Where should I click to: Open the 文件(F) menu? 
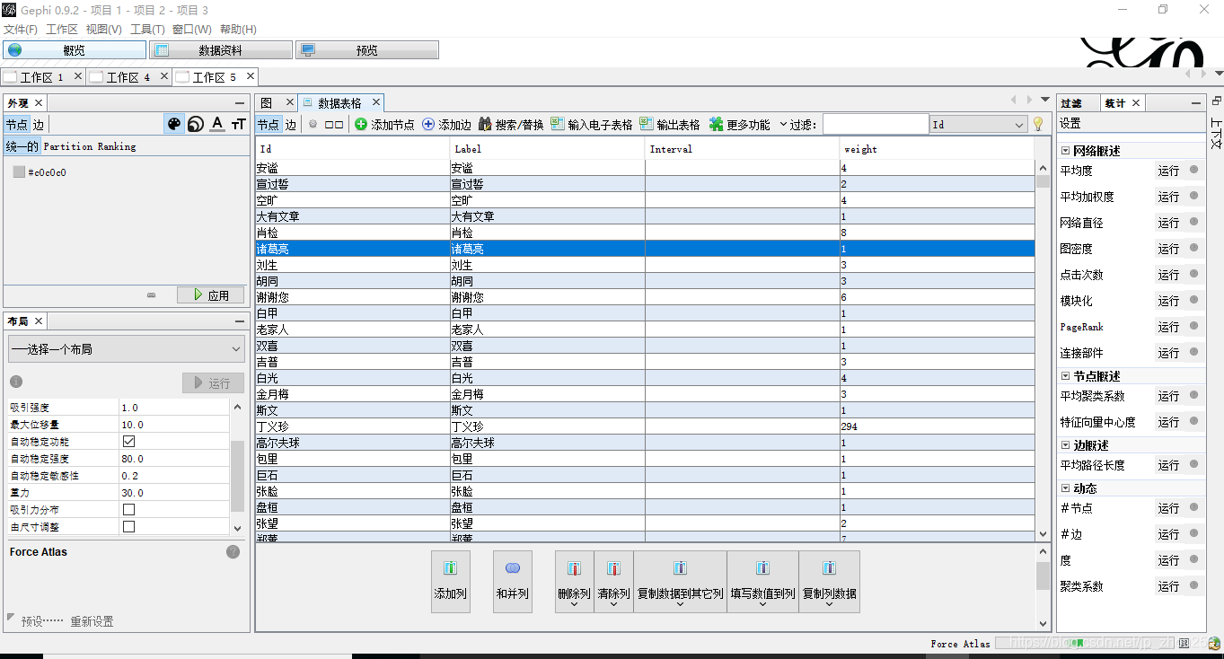tap(21, 30)
